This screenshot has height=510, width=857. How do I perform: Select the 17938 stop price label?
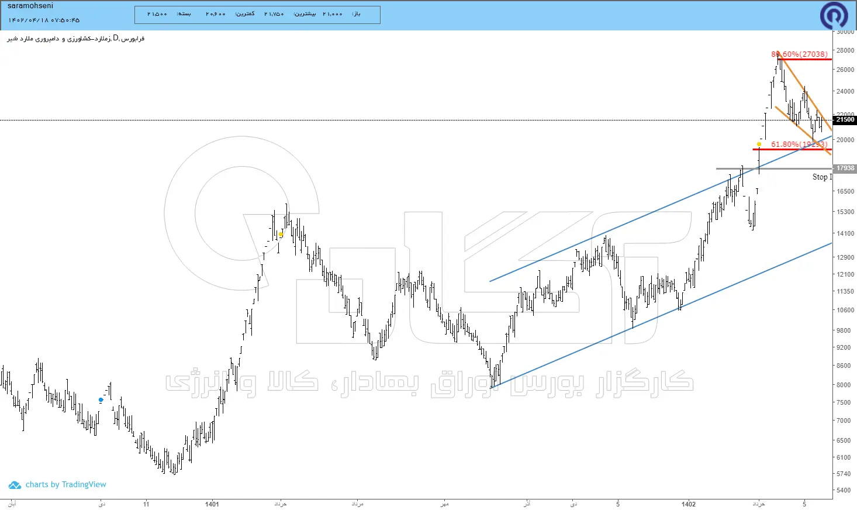[x=845, y=168]
